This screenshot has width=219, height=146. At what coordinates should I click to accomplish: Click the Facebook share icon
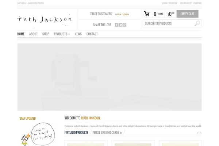tap(117, 25)
